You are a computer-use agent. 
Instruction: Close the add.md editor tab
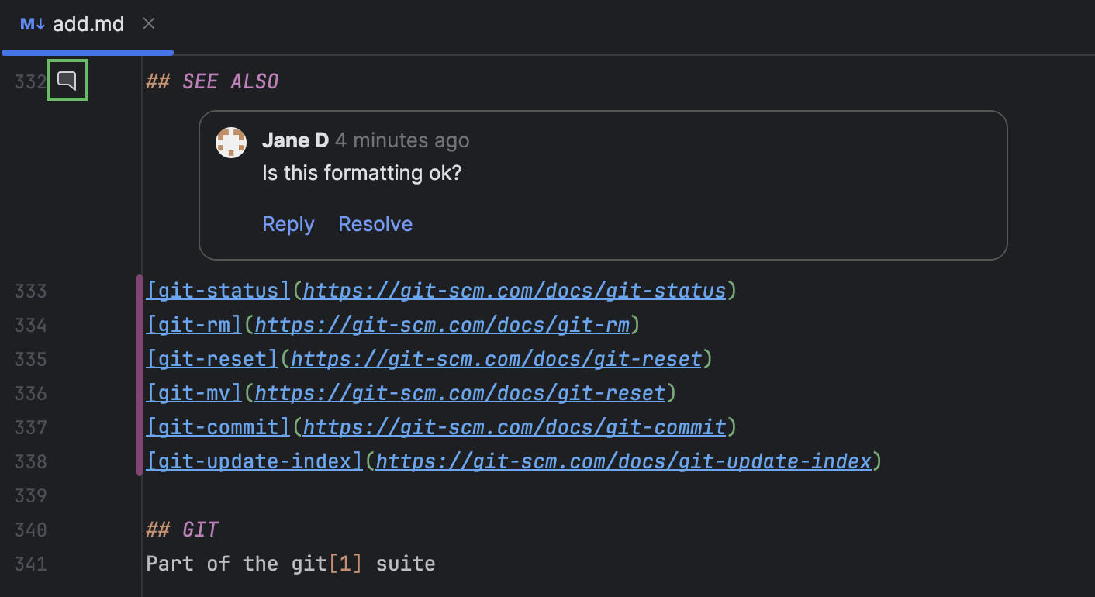148,24
